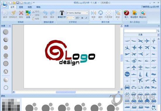This screenshot has height=111, width=161.
Task: Click the 导出SVG export icon
Action: tap(143, 14)
